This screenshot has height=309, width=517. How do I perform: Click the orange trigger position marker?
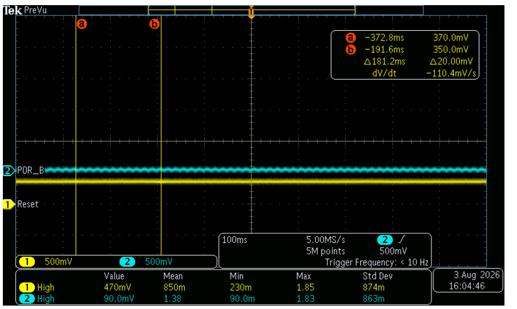[251, 12]
